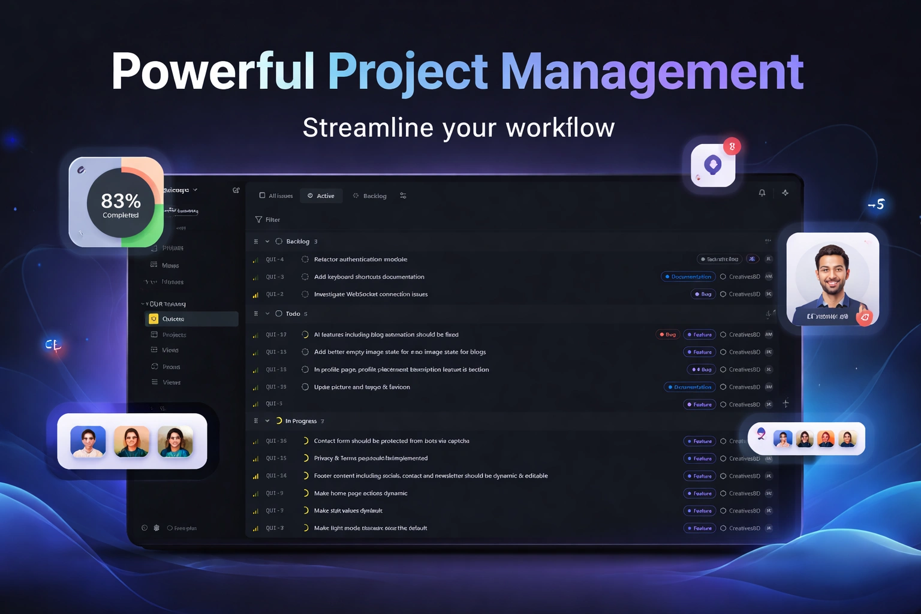Viewport: 921px width, 614px height.
Task: Select the Projects item in sidebar
Action: [x=174, y=335]
